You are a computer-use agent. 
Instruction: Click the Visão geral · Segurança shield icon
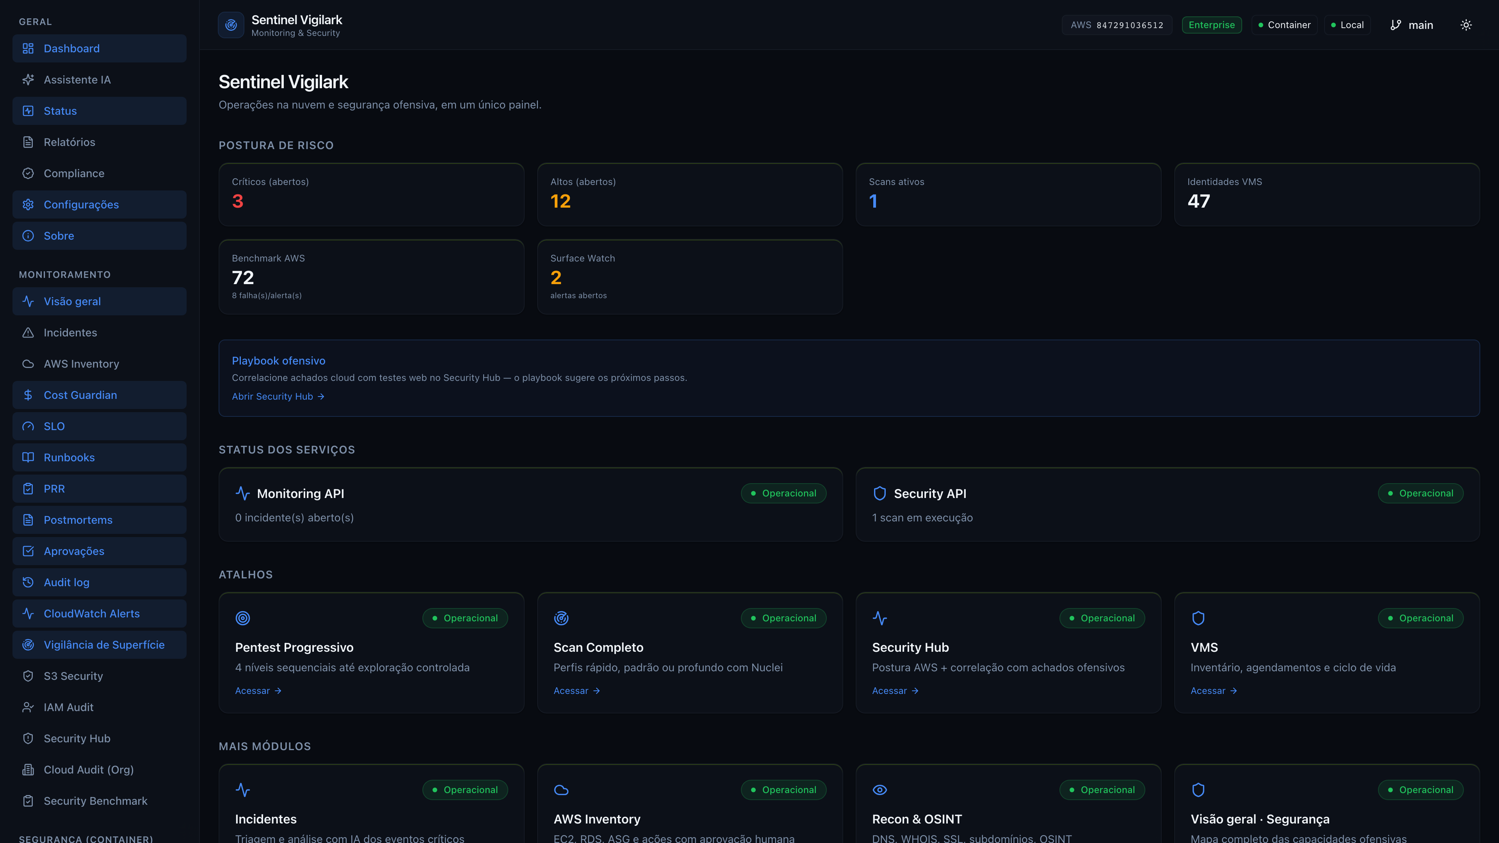click(x=1198, y=790)
